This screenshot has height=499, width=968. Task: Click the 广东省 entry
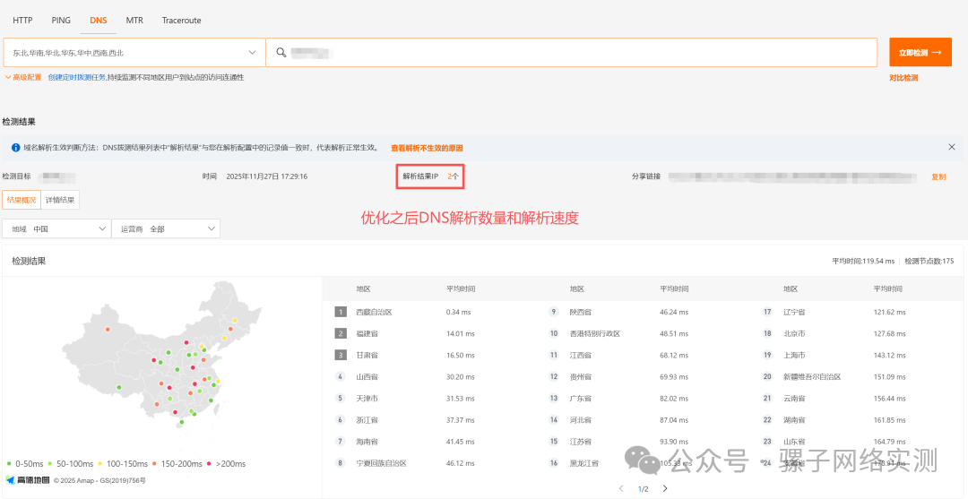pos(580,398)
